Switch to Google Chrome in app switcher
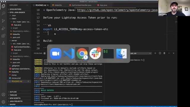Viewport: 190px width, 107px height. click(82, 53)
